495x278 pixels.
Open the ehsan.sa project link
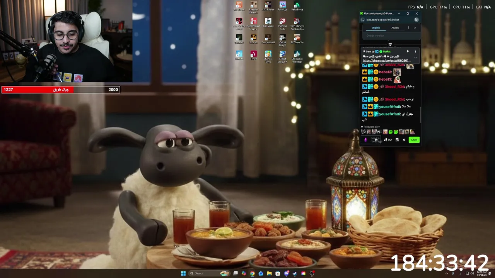[x=387, y=61]
